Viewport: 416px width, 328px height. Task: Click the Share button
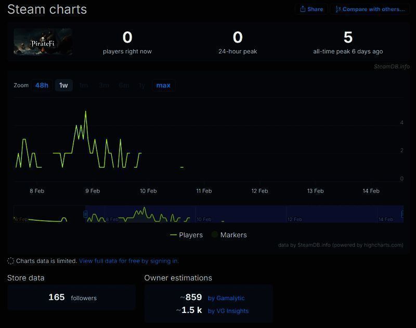point(311,9)
